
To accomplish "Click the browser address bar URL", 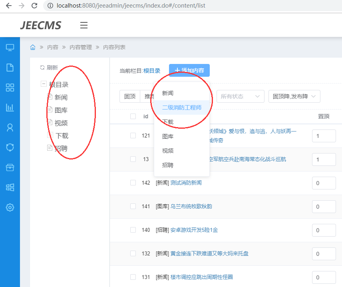I will [x=131, y=6].
